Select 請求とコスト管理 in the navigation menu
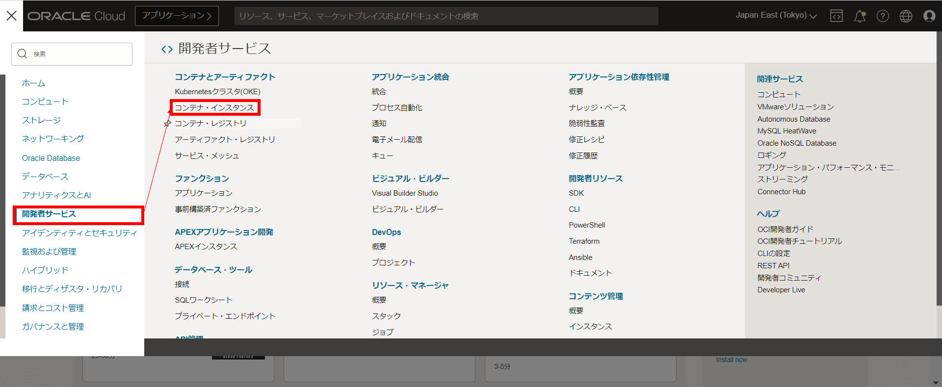Image resolution: width=942 pixels, height=387 pixels. pos(53,308)
